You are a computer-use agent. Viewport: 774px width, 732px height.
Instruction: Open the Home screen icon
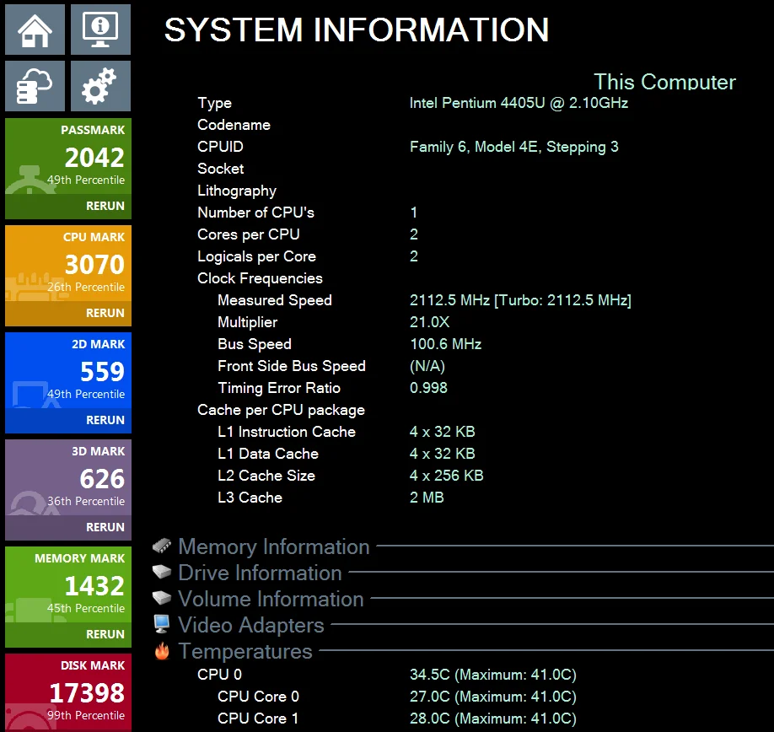point(35,30)
